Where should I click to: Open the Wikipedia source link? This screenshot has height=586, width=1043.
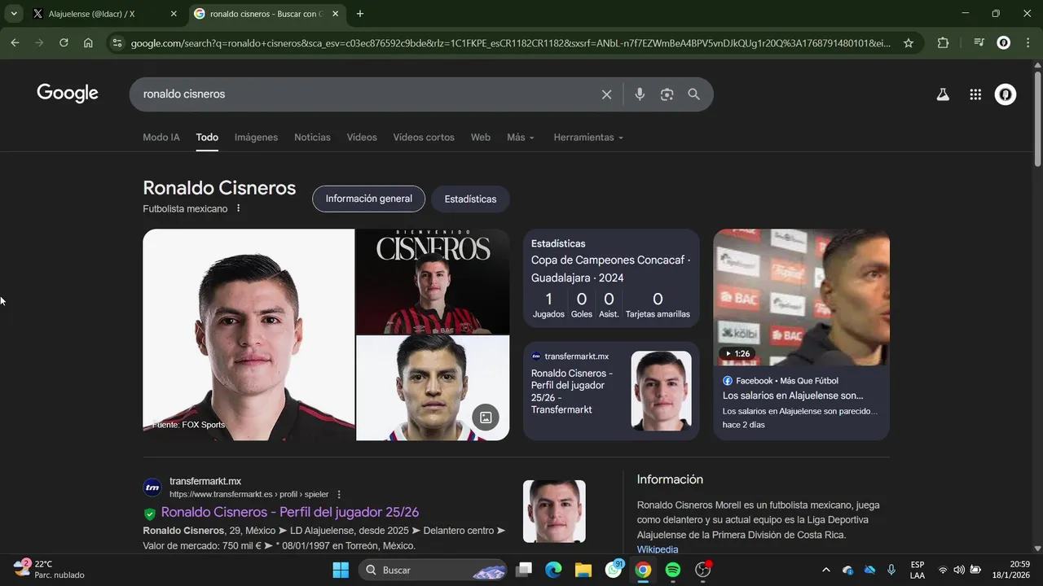[x=658, y=549]
